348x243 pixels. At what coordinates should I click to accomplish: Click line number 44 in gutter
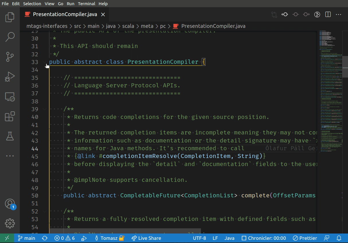coord(35,148)
